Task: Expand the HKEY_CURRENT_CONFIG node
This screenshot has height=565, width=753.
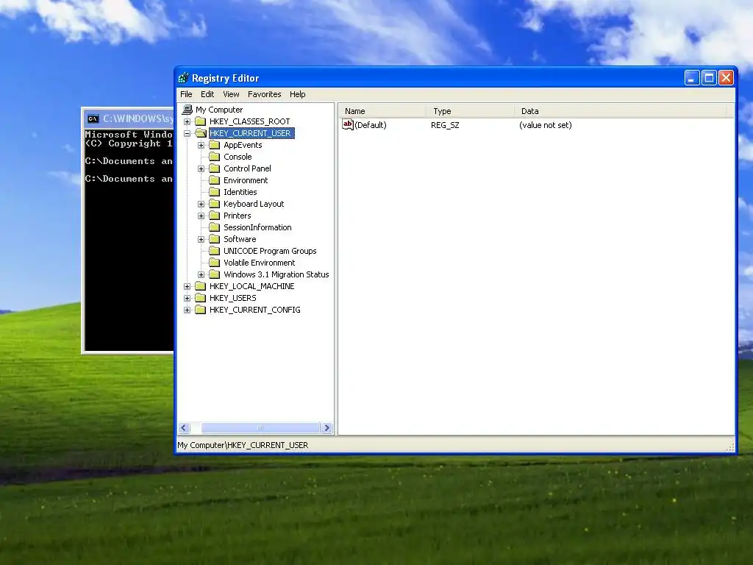Action: [188, 310]
